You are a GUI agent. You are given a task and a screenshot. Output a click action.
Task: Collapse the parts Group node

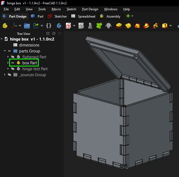tap(5, 51)
